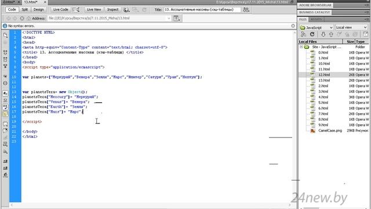Viewport: 371px width, 209px height.
Task: Click Check Browser Compatibility icon beside Live Code
Action: [x=76, y=10]
